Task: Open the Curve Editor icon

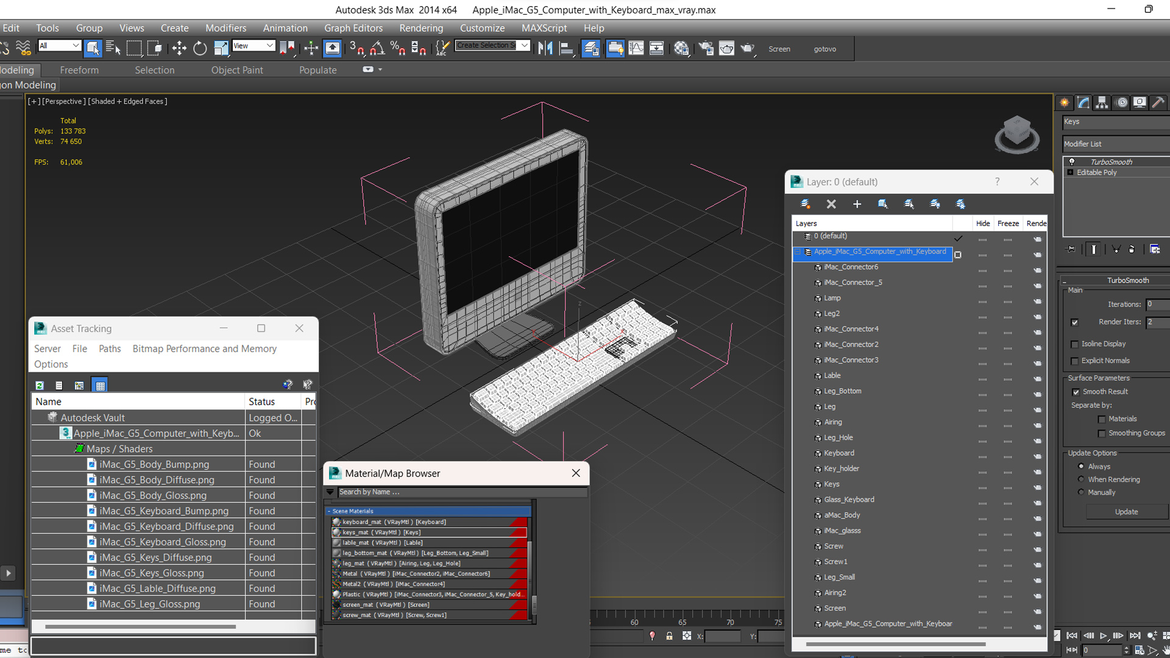Action: (636, 48)
